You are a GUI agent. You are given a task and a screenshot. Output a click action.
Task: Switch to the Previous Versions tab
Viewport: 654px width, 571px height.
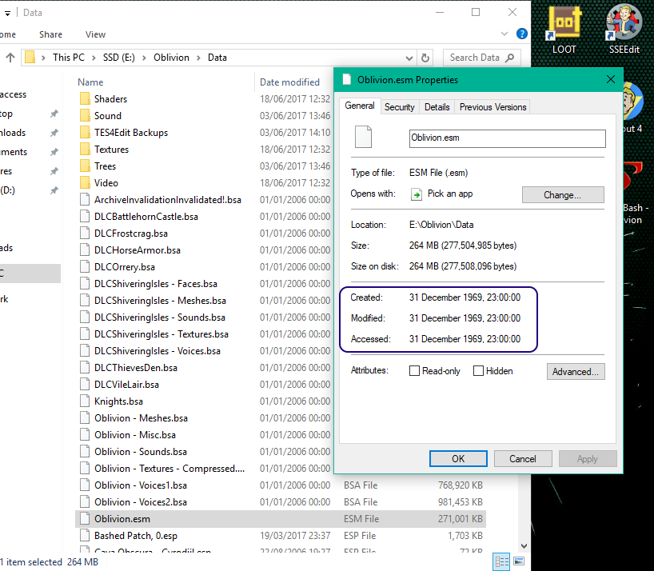(492, 107)
